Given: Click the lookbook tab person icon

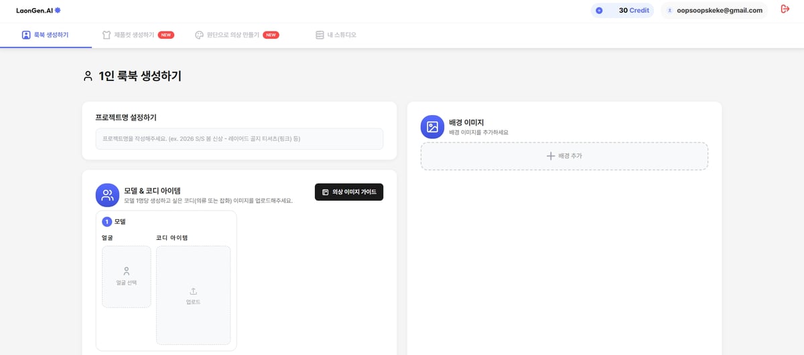Looking at the screenshot, I should [26, 35].
